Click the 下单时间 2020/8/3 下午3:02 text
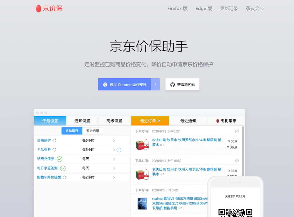This screenshot has height=217, width=294. [156, 190]
